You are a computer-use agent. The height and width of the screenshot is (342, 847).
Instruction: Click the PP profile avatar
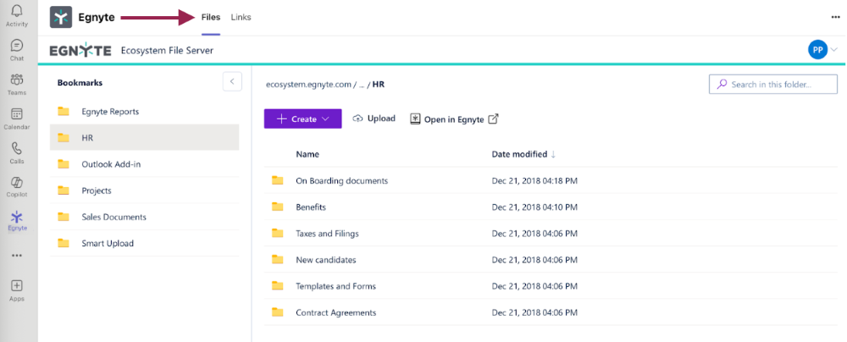pos(818,50)
